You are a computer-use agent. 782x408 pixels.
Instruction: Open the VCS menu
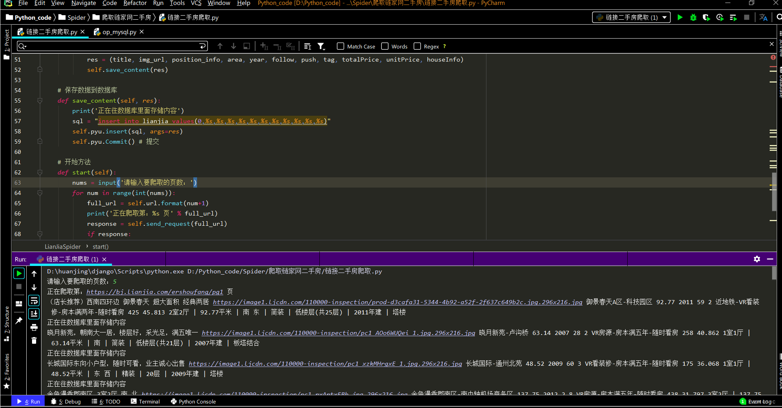196,3
